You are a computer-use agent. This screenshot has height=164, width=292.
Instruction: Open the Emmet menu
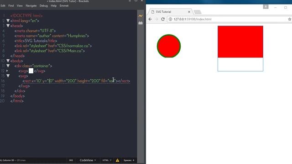(64, 6)
